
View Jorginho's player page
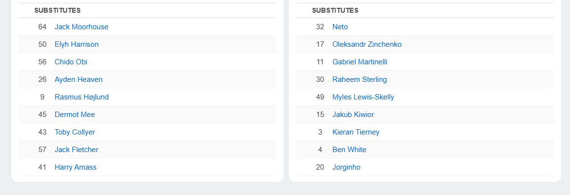tap(346, 167)
